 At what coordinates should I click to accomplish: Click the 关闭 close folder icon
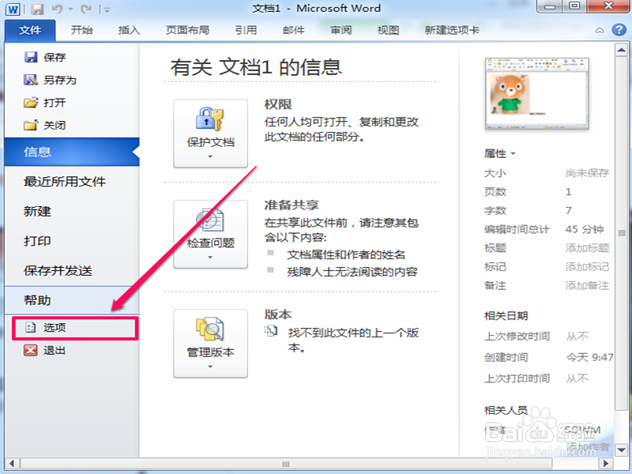point(31,126)
